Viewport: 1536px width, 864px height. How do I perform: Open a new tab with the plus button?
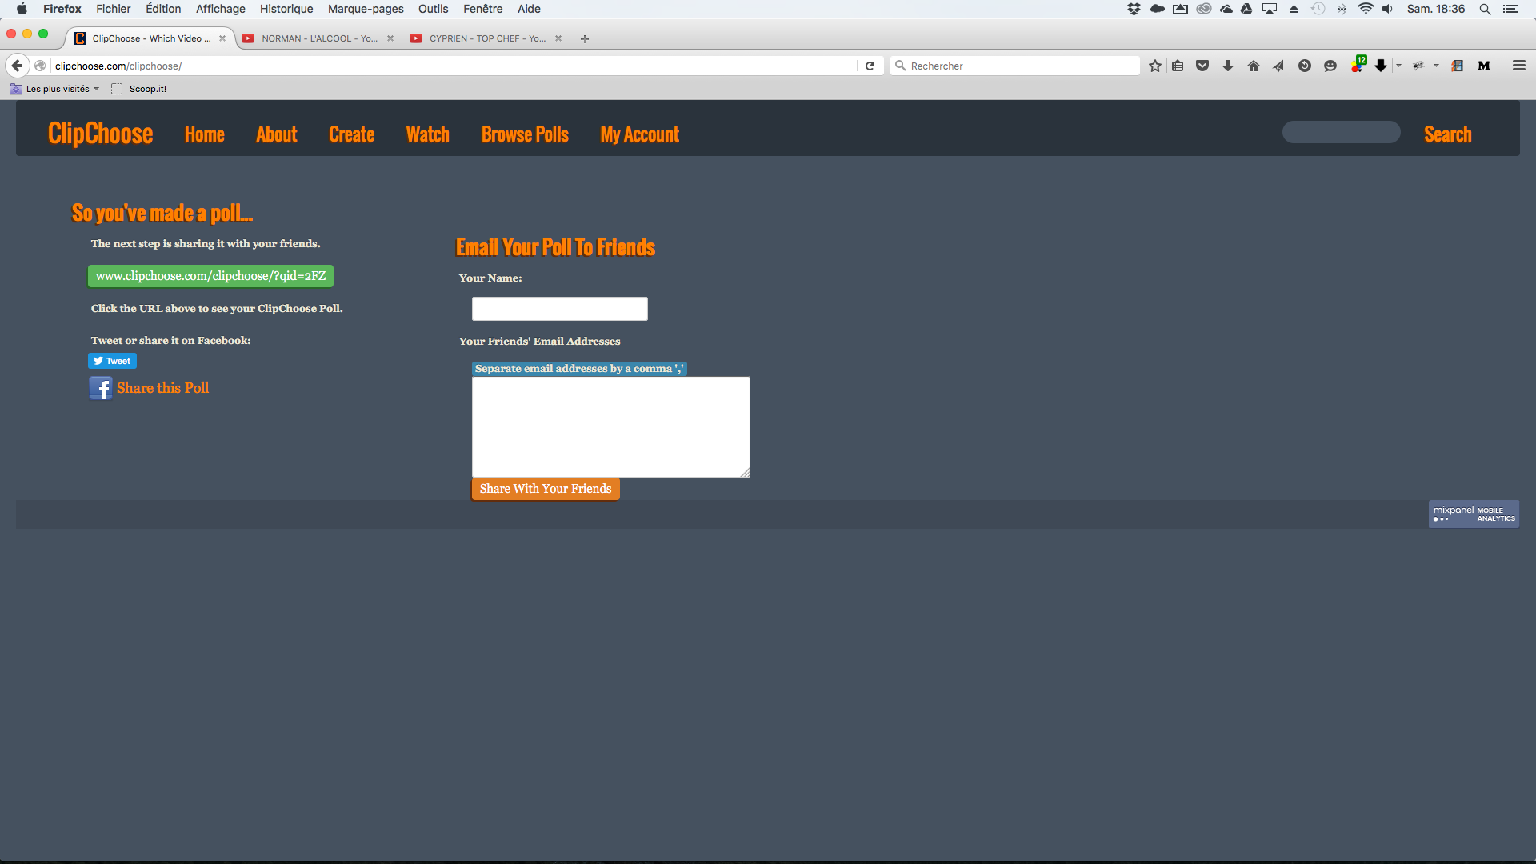coord(585,38)
